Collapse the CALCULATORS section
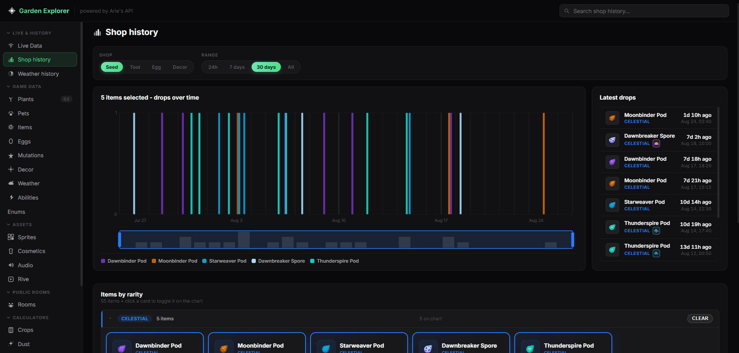Screen dimensions: 739x353 pyautogui.click(x=28, y=318)
